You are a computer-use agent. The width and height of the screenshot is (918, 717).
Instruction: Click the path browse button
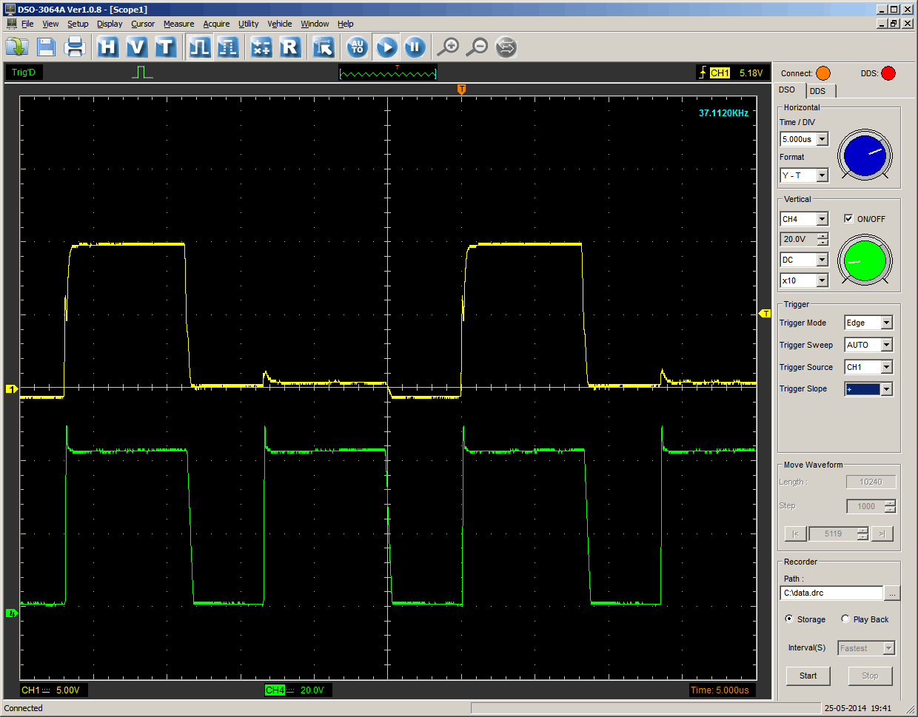click(x=892, y=593)
